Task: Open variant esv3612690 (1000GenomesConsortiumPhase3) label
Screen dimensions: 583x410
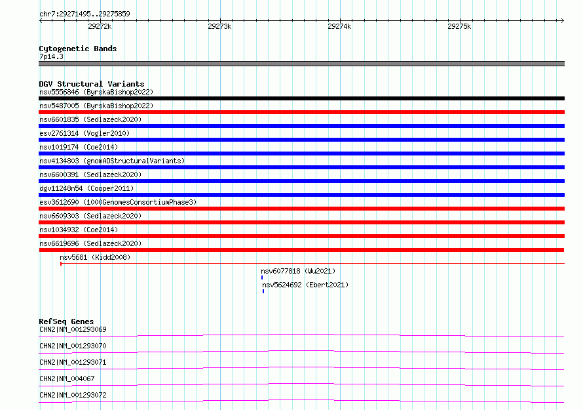Action: [118, 202]
